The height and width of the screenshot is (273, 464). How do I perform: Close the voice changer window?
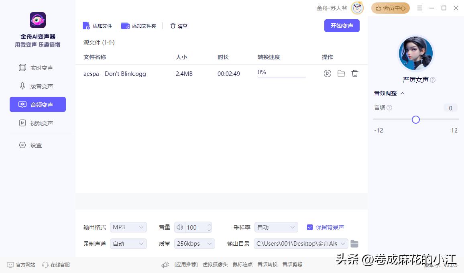click(456, 8)
